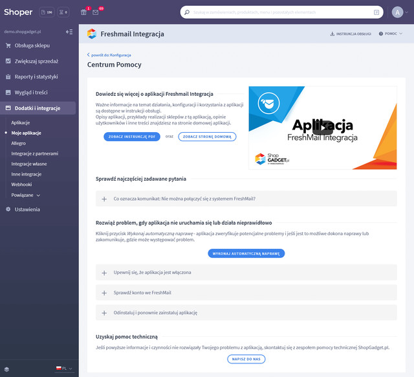The image size is (414, 377).
Task: Select Raporty i statystyki menu
Action: (x=36, y=76)
